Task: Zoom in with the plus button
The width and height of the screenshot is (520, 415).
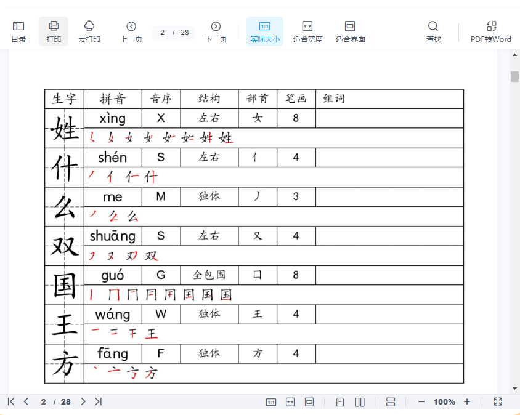Action: [x=467, y=401]
